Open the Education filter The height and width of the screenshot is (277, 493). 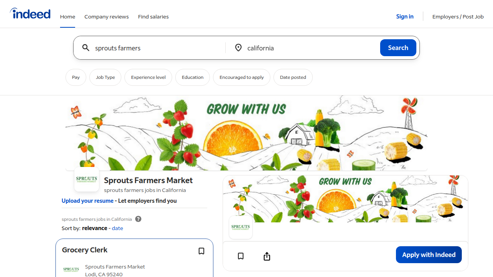(x=193, y=77)
